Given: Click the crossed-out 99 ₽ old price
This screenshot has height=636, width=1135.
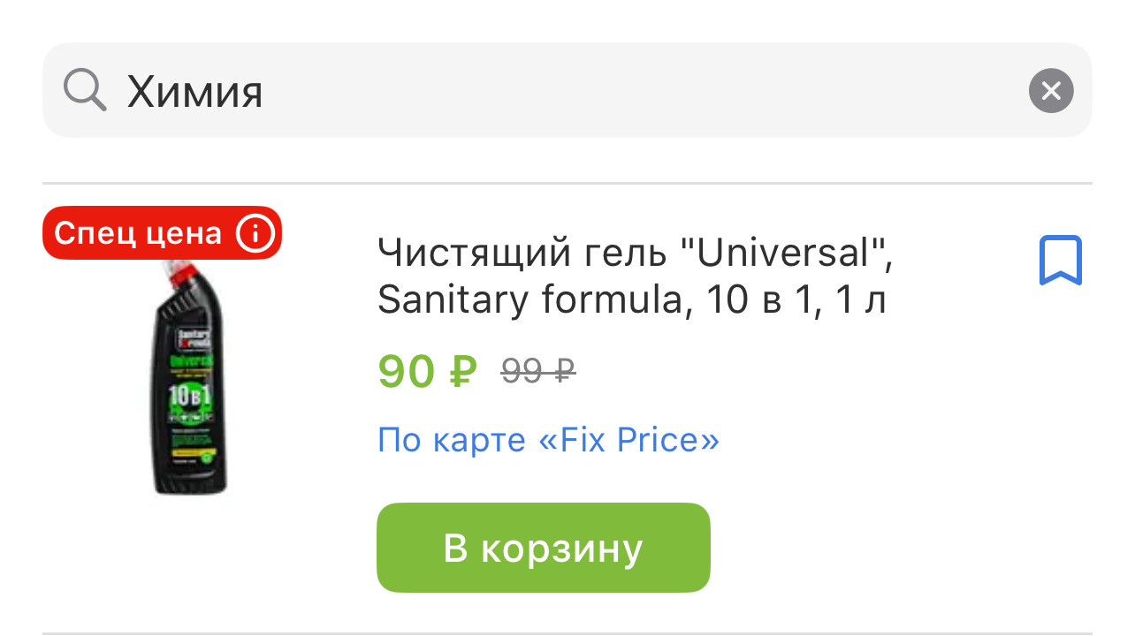Looking at the screenshot, I should point(537,371).
